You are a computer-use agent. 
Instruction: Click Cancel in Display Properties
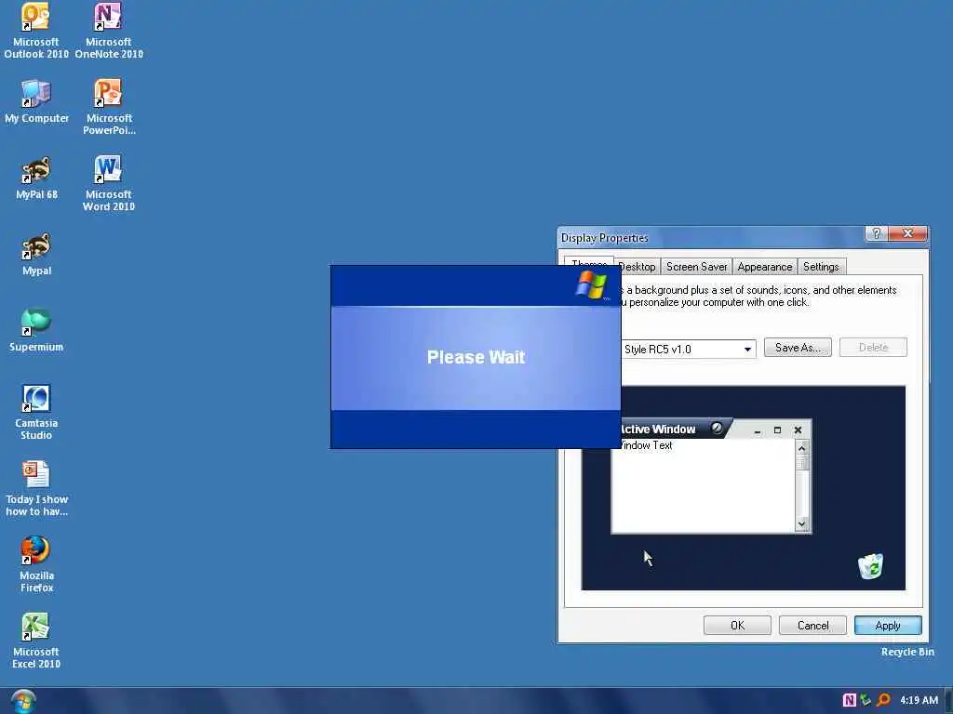(812, 626)
